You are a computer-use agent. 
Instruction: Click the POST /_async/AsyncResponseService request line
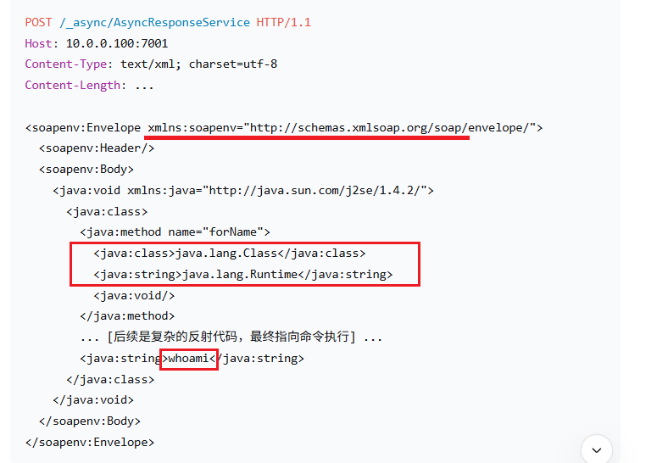(168, 22)
